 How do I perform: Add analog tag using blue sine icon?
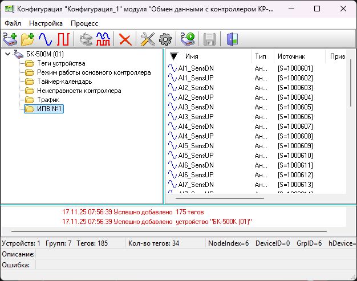(x=45, y=39)
